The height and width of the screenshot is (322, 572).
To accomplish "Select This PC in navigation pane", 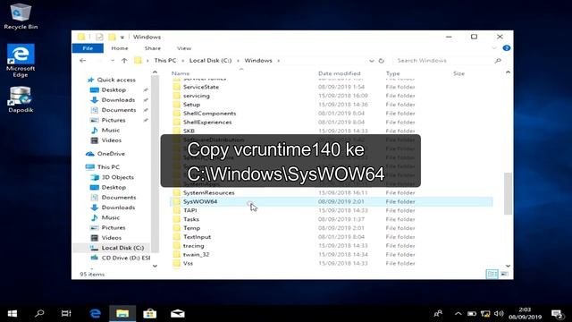I will pyautogui.click(x=108, y=167).
